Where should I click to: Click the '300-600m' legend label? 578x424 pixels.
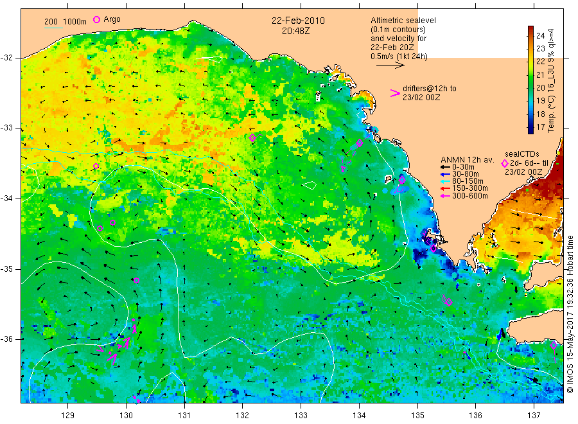[x=470, y=196]
